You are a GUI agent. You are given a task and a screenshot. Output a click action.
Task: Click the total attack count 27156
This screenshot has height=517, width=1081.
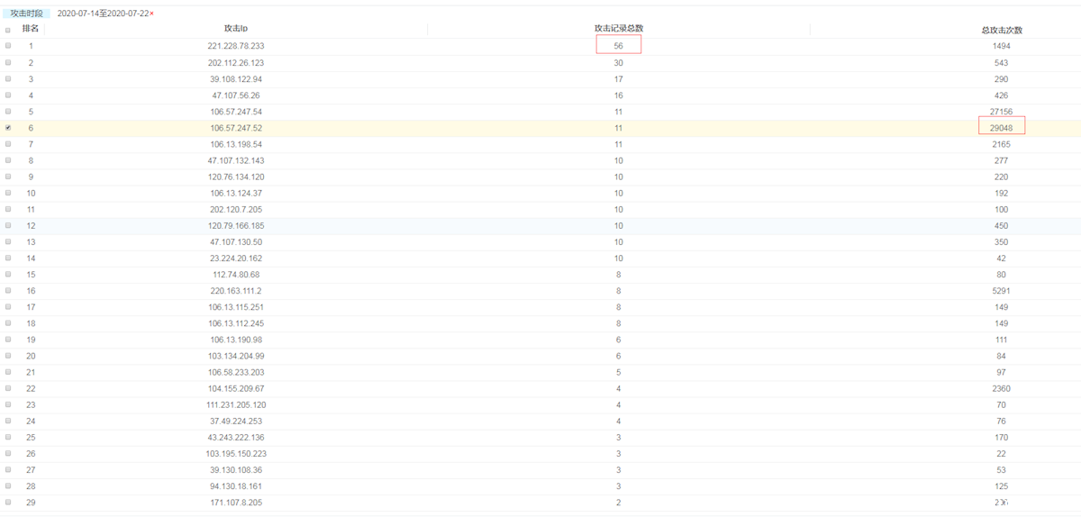(x=1001, y=112)
